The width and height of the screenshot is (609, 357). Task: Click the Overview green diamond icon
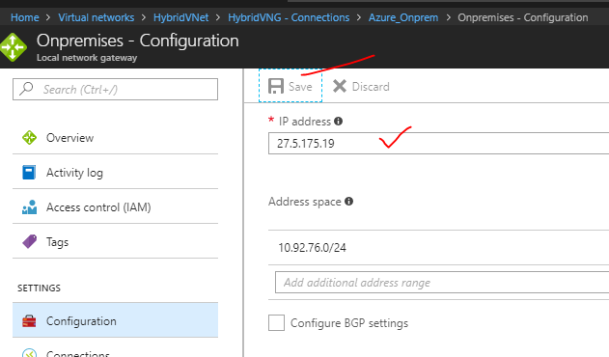coord(30,138)
